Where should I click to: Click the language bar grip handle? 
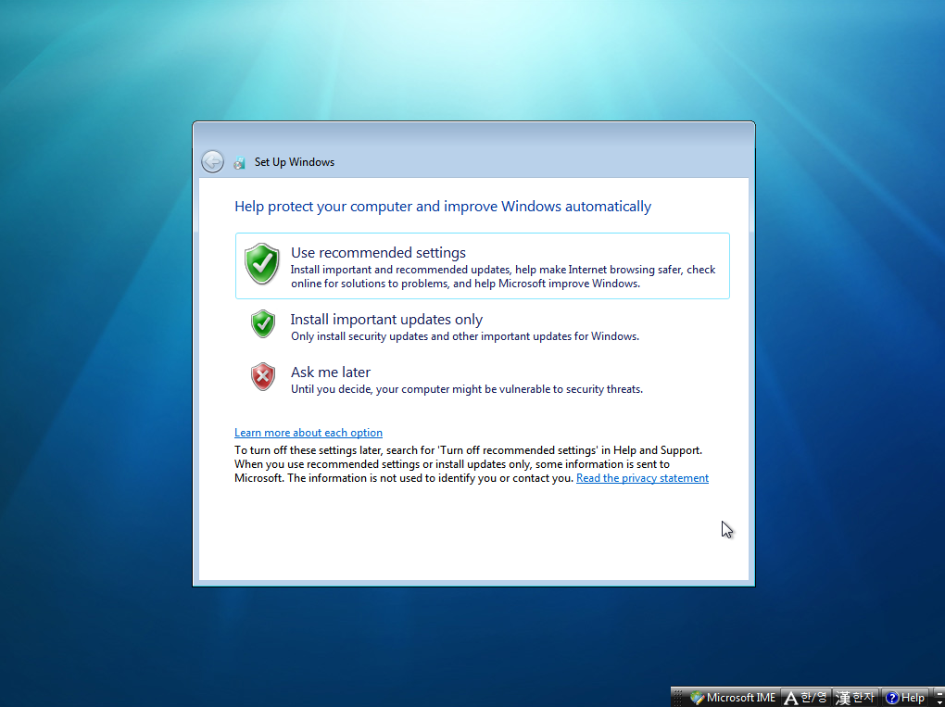[x=678, y=698]
